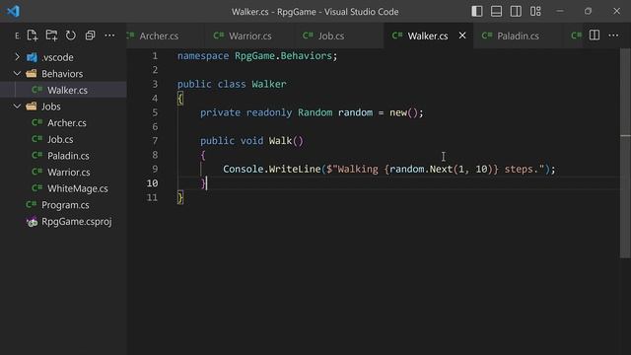Split the editor to the right
This screenshot has width=631, height=355.
(x=595, y=35)
